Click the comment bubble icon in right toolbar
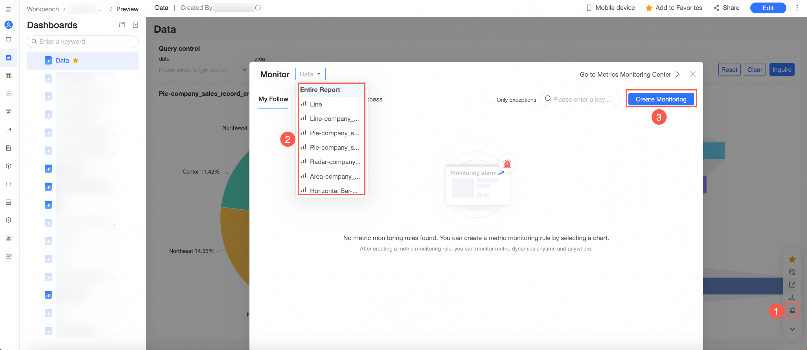This screenshot has height=350, width=807. coord(792,272)
